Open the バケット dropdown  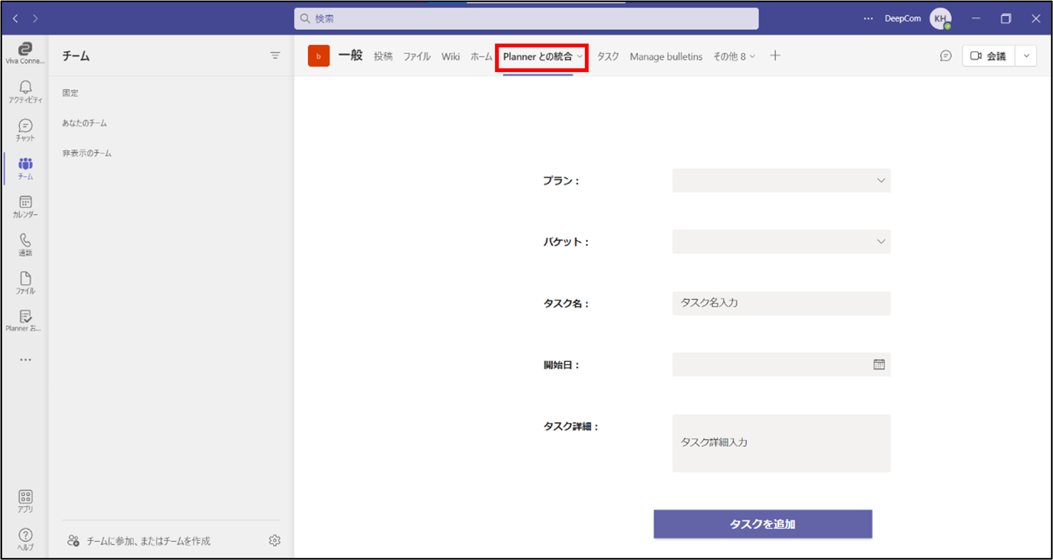click(781, 242)
